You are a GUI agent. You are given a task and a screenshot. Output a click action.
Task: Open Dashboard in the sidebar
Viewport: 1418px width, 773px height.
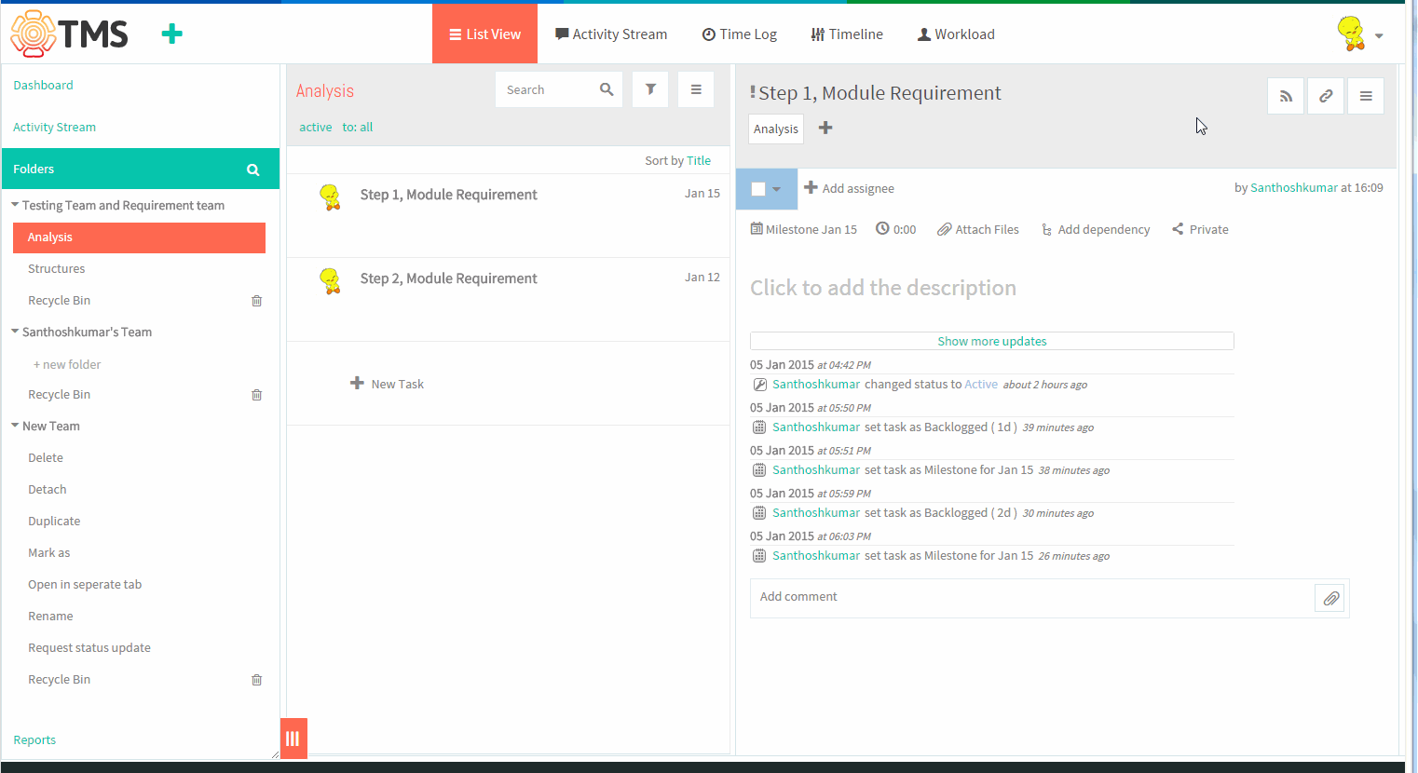(43, 85)
